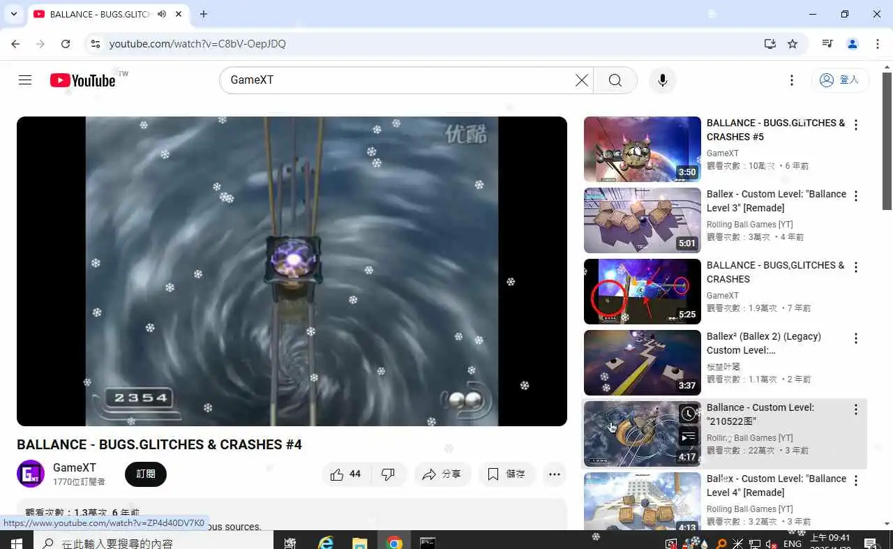Image resolution: width=893 pixels, height=549 pixels.
Task: Add 210522图 video to queue
Action: [x=688, y=437]
